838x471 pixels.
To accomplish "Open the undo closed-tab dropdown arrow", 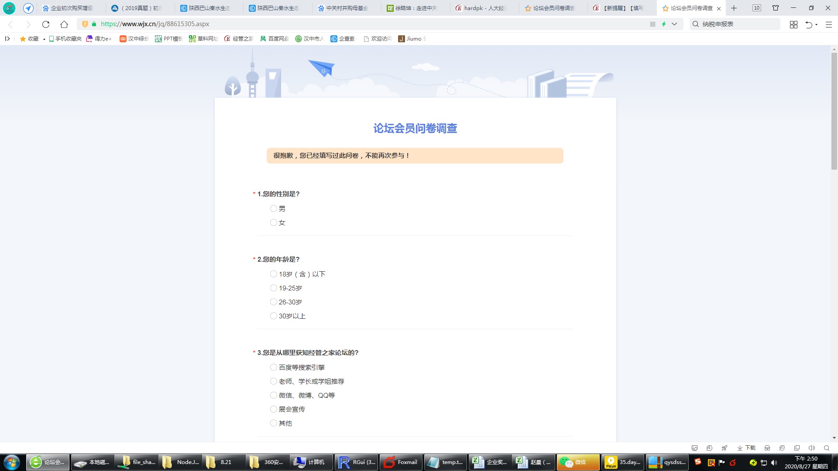I will (x=816, y=25).
